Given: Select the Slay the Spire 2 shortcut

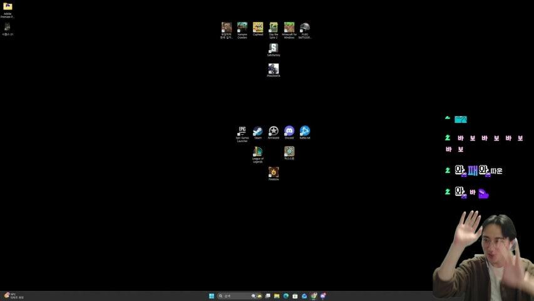Looking at the screenshot, I should (x=274, y=30).
